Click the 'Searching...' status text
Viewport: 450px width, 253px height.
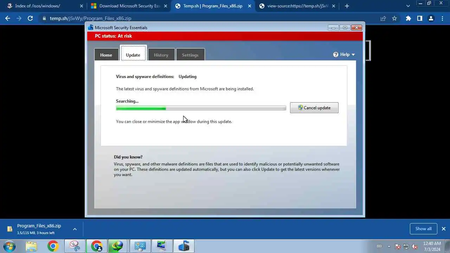[x=127, y=101]
